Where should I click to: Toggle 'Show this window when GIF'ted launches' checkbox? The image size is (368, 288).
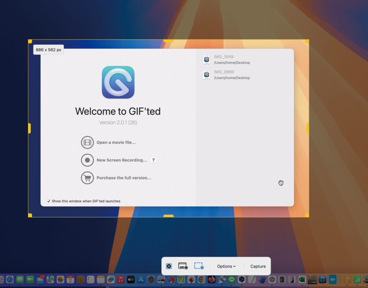tap(49, 201)
